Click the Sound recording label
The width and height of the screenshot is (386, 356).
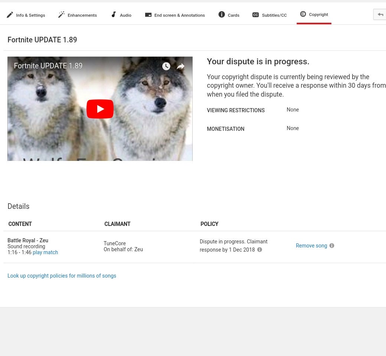[26, 246]
